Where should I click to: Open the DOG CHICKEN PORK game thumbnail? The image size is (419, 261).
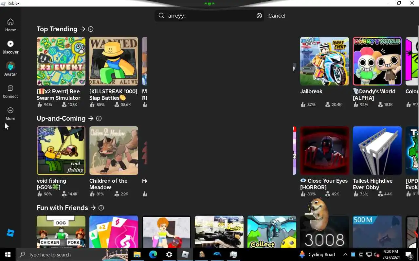(x=61, y=232)
